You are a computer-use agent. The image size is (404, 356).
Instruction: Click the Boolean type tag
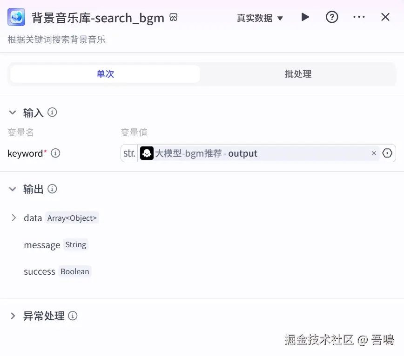pyautogui.click(x=75, y=271)
